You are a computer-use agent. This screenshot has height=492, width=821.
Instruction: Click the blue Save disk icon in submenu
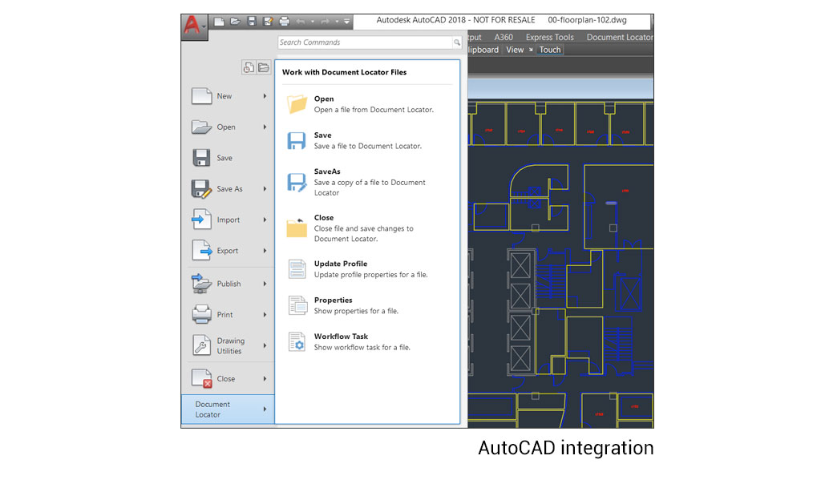(x=297, y=141)
